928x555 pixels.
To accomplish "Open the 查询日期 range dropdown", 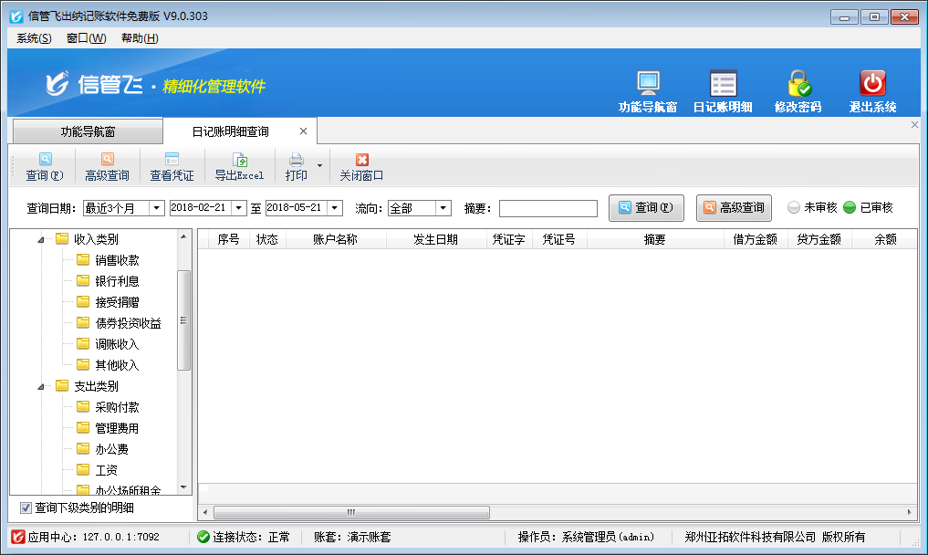I will pos(156,208).
